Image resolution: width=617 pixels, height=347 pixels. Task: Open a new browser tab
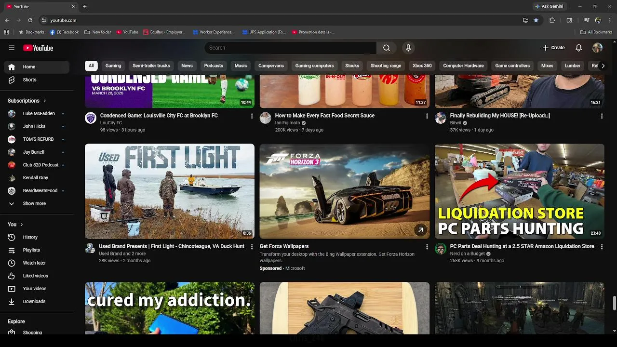(x=85, y=6)
